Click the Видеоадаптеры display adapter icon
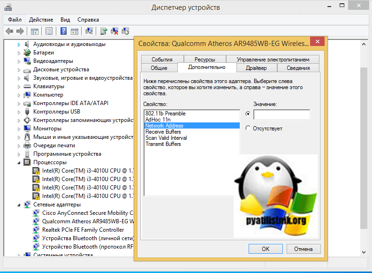 point(27,61)
